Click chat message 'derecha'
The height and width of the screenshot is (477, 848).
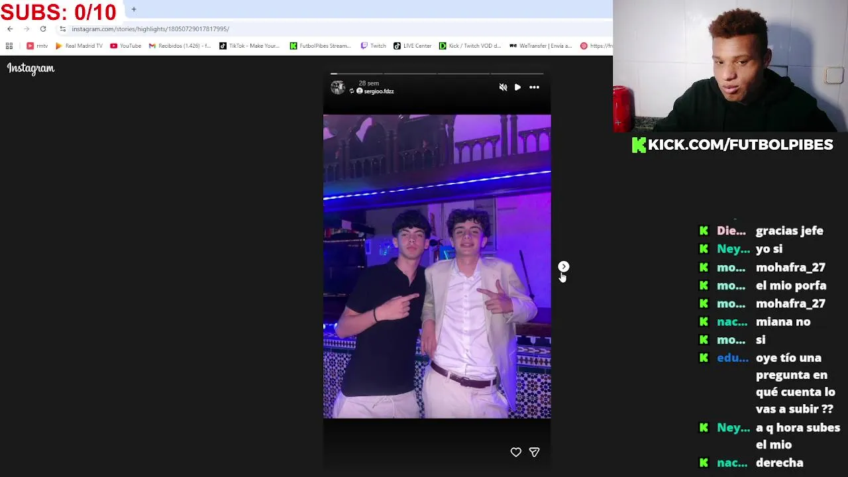(780, 463)
